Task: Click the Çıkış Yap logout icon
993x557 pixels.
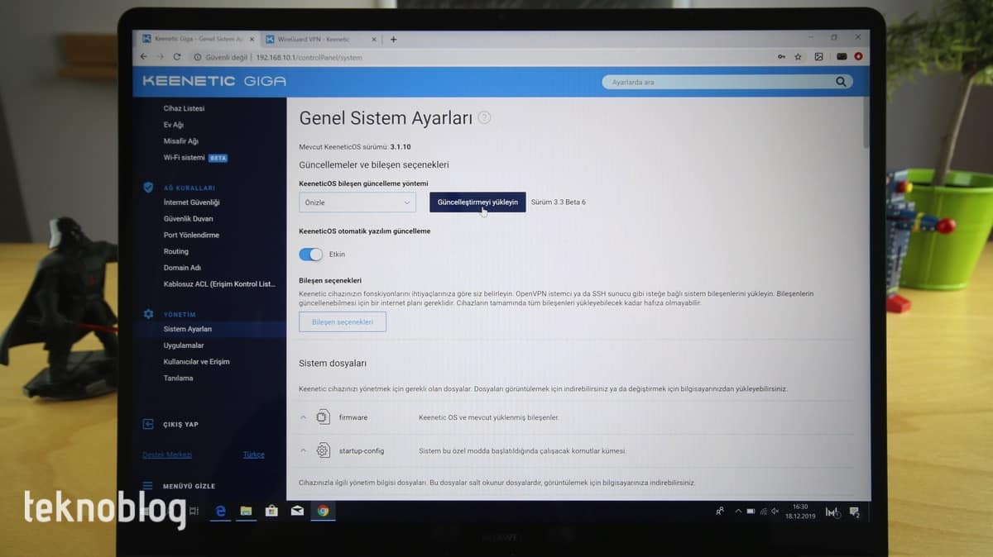Action: point(148,424)
